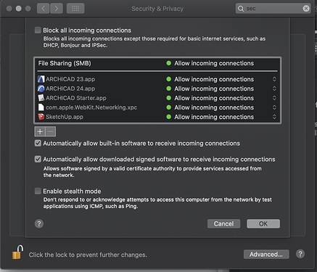
Task: Click the com.apple.WebKit.Networking.xpc file icon
Action: pos(41,107)
